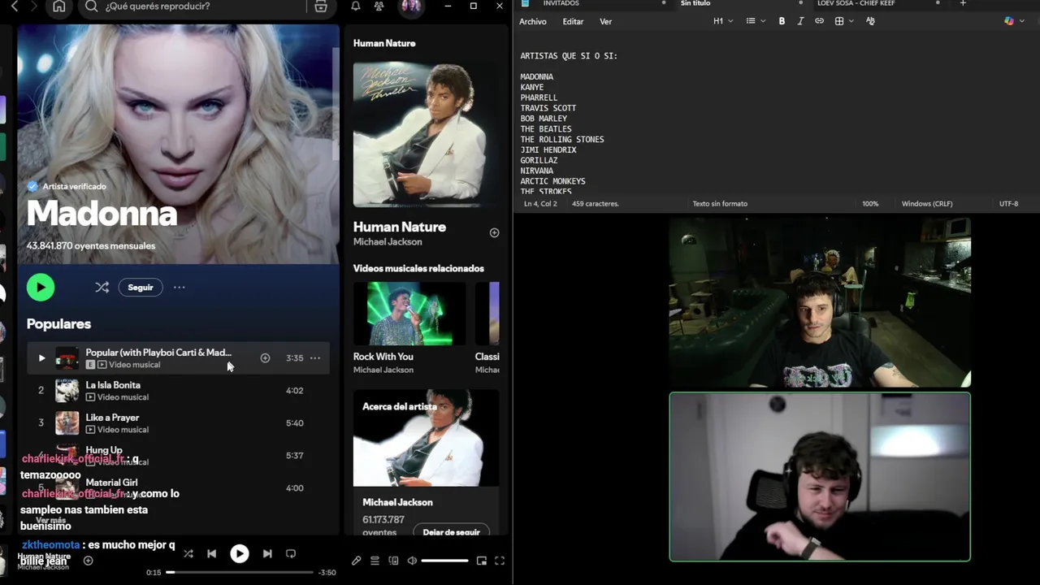Enter full screen in Spotify player
Viewport: 1040px width, 585px height.
coord(500,561)
